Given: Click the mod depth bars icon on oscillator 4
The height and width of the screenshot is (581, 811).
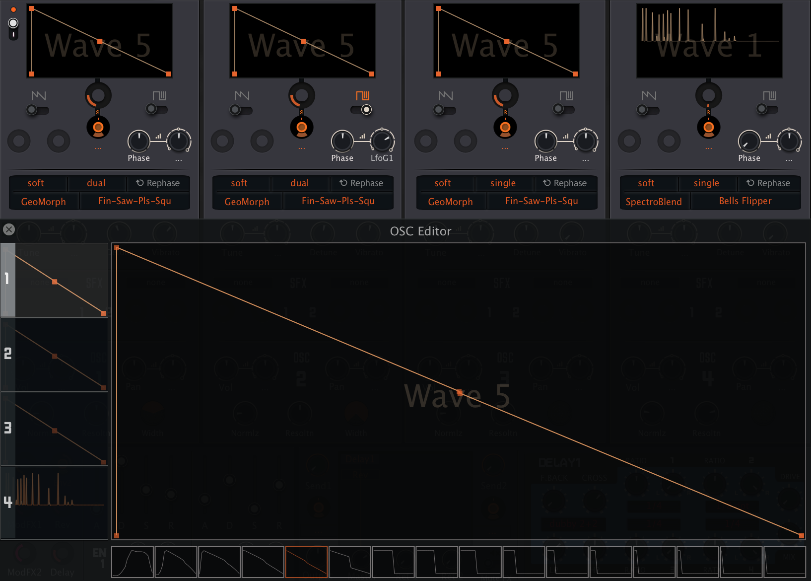Looking at the screenshot, I should [768, 136].
